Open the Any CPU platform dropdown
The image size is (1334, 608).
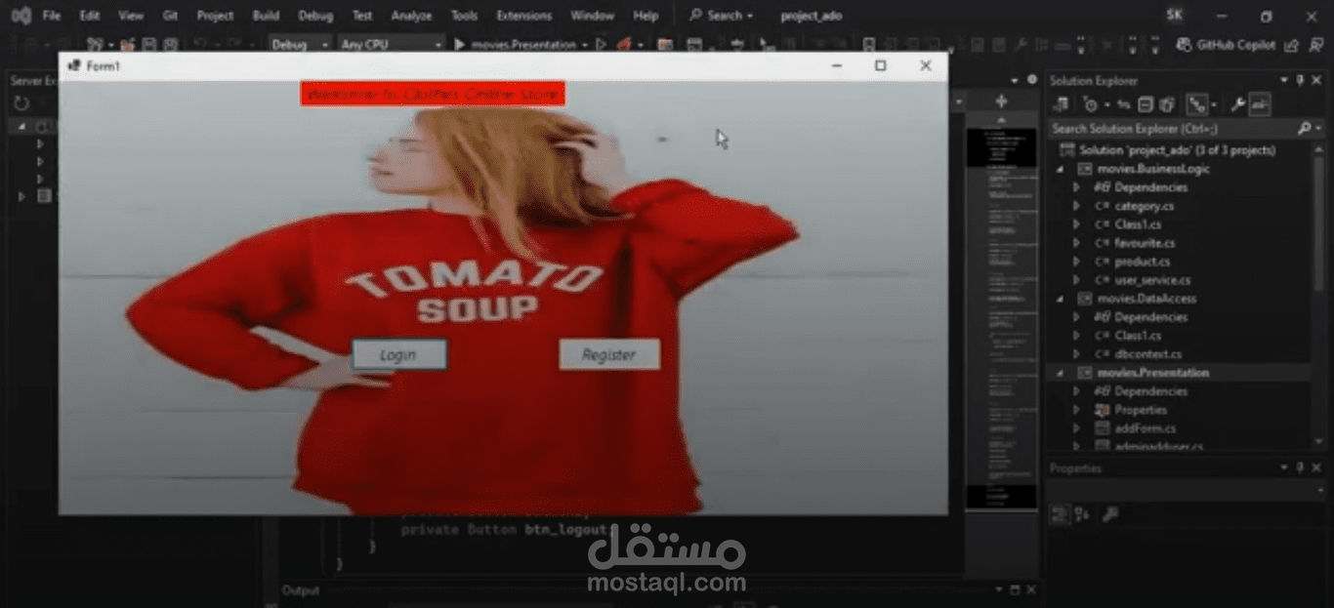pos(391,44)
